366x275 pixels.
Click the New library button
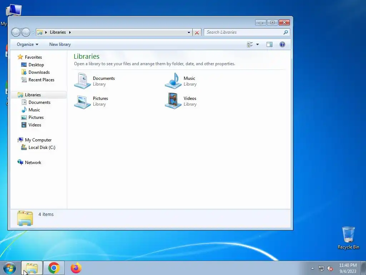point(60,44)
